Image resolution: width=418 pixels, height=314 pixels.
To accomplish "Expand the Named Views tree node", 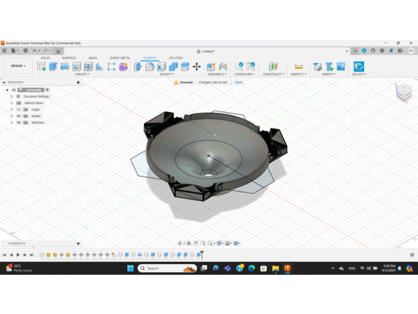I will pos(12,103).
